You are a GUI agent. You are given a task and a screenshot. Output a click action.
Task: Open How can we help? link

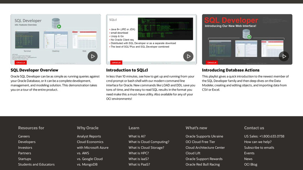point(258,142)
